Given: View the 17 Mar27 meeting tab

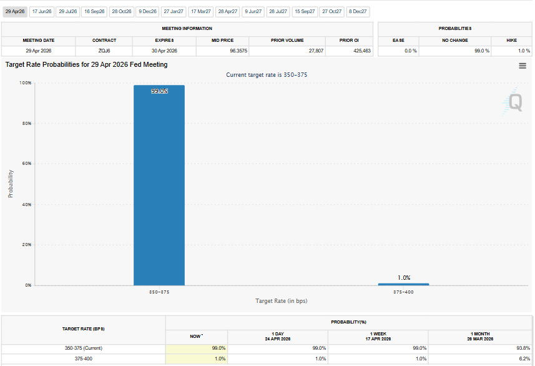Looking at the screenshot, I should point(200,11).
